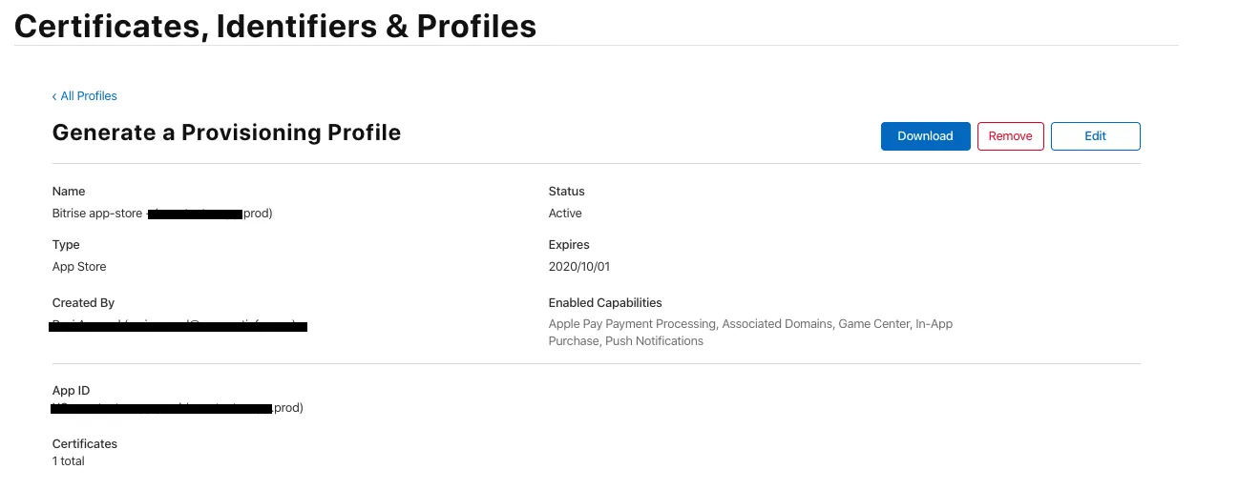1239x490 pixels.
Task: Remove this provisioning profile
Action: pos(1010,136)
